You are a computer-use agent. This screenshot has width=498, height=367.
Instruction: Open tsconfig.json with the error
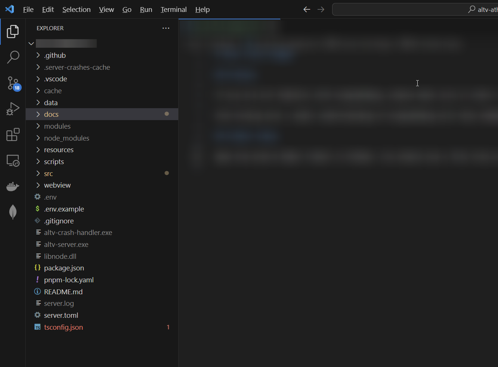[x=64, y=327]
